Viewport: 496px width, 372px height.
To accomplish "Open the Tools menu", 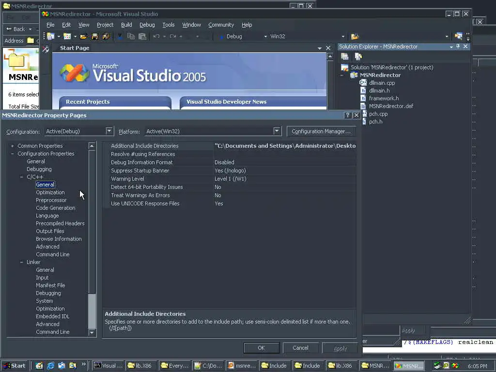I will 168,25.
